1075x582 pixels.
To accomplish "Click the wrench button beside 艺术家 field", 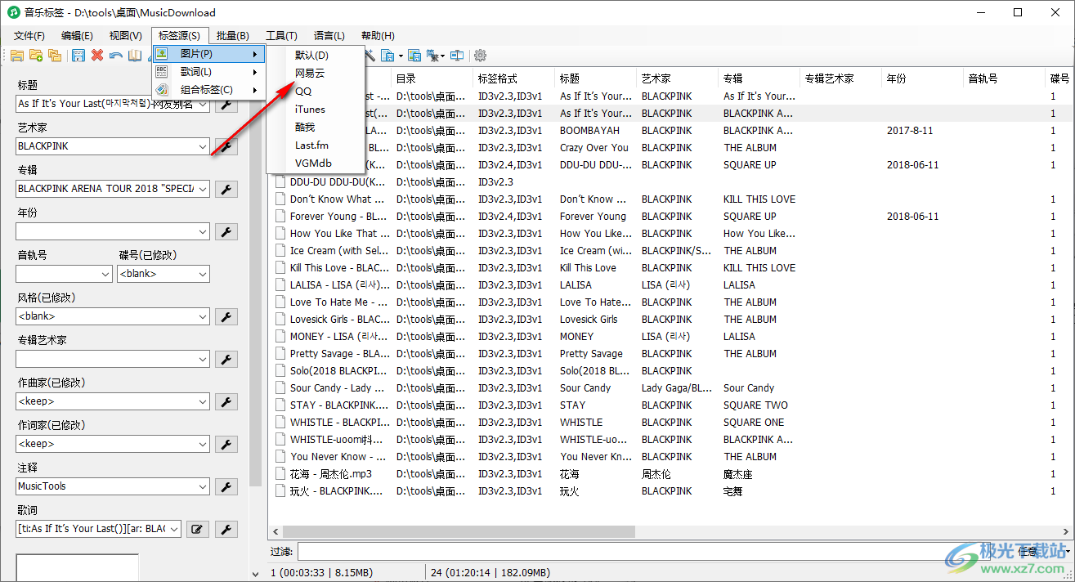I will pos(226,146).
